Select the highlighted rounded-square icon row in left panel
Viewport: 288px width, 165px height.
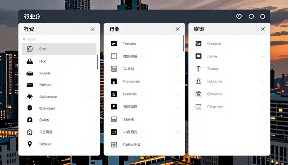(59, 49)
